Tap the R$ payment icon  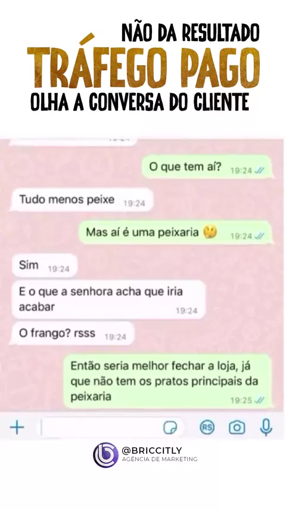pos(207,428)
